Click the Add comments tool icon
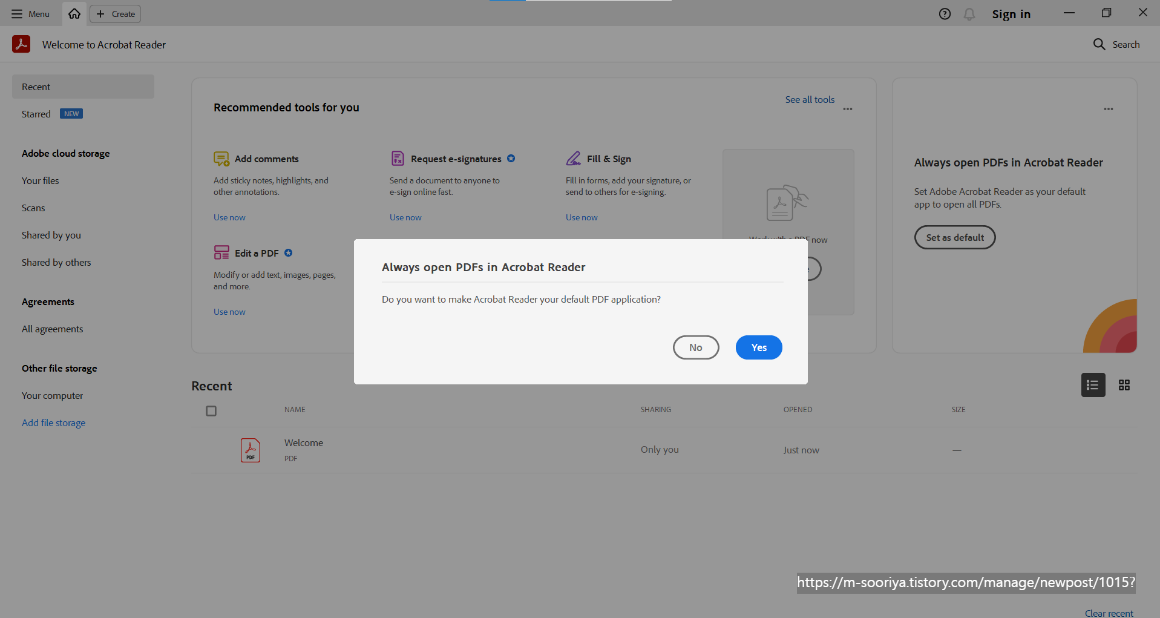1160x618 pixels. 221,159
